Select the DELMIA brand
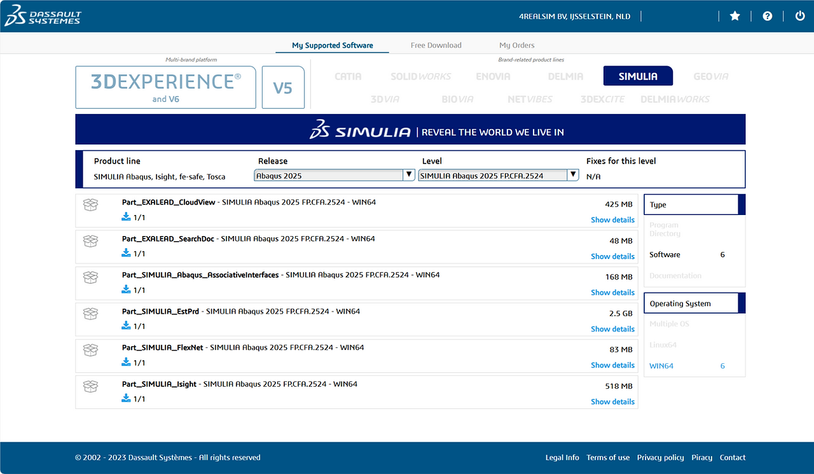Image resolution: width=814 pixels, height=474 pixels. pyautogui.click(x=565, y=76)
